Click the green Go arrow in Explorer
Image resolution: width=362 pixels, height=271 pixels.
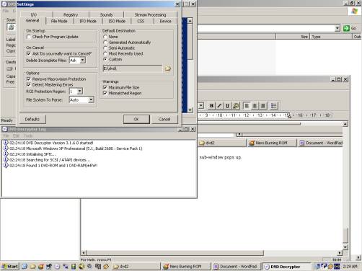pos(346,28)
